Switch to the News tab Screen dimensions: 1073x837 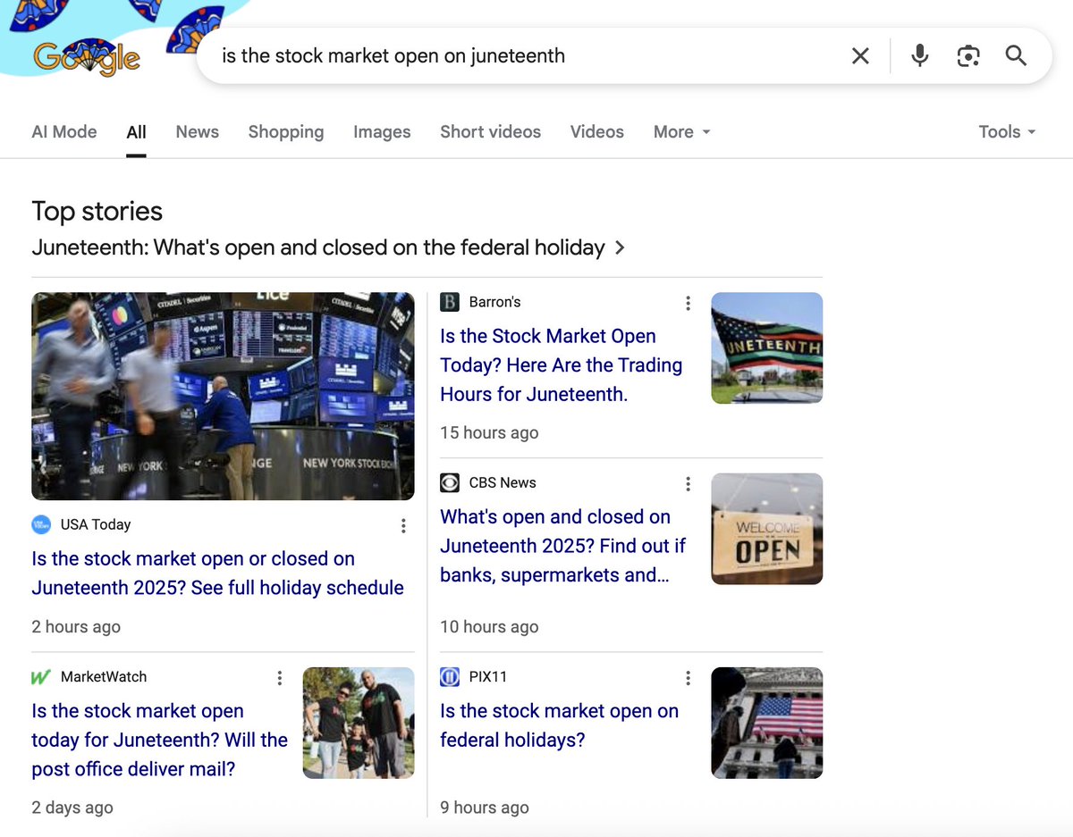pyautogui.click(x=197, y=132)
